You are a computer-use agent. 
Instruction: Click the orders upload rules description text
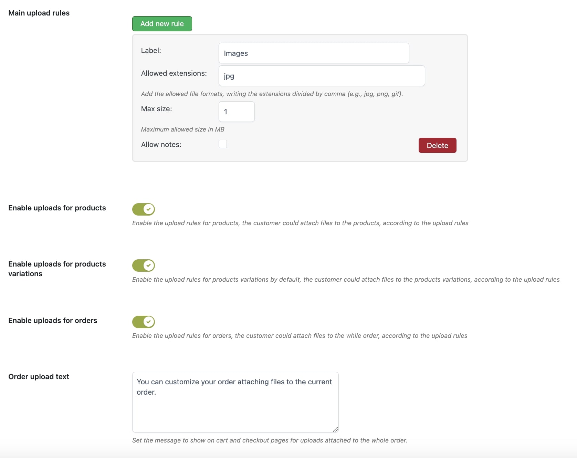click(x=300, y=336)
